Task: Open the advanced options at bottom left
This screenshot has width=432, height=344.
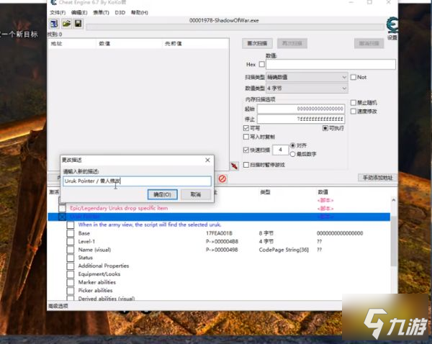Action: [x=58, y=306]
